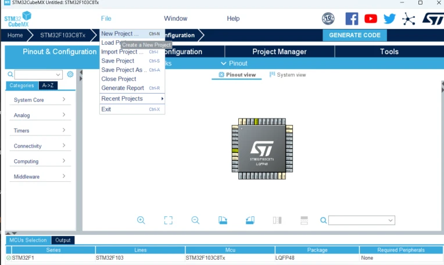
Task: Rotate the chip clockwise icon
Action: pos(223,220)
